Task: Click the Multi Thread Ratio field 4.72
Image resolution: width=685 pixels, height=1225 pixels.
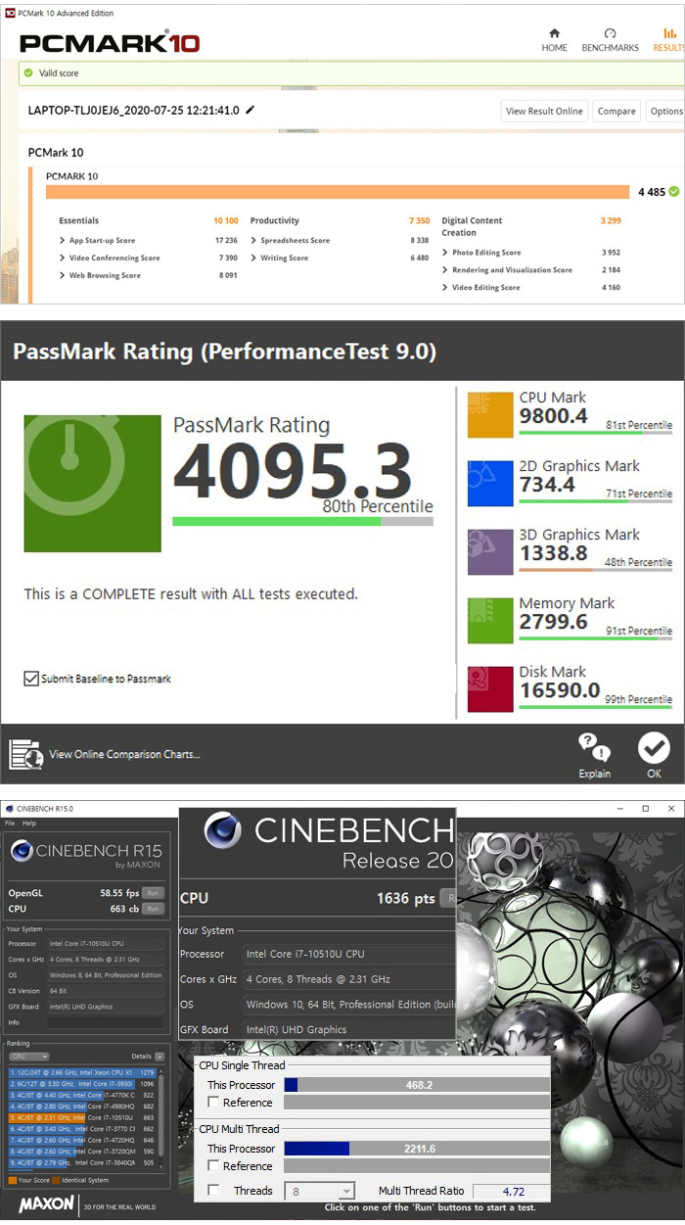Action: [512, 1192]
